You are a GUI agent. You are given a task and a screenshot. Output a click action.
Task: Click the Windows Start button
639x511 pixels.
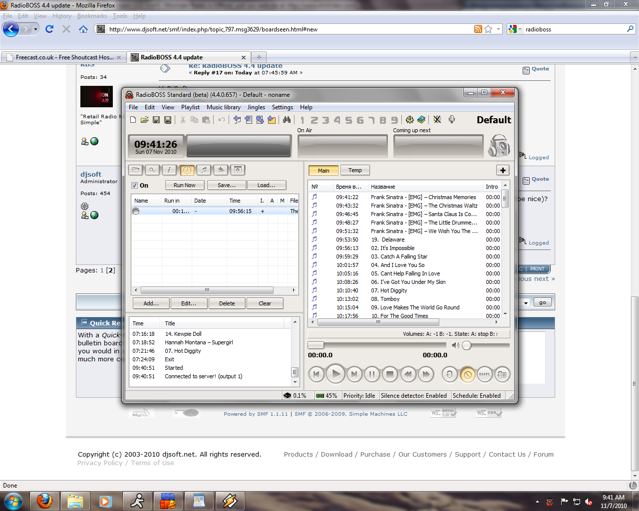click(x=13, y=501)
